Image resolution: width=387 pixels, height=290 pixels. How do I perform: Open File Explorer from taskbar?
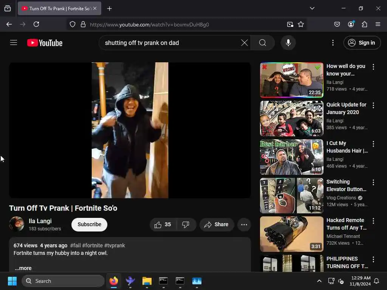click(x=147, y=281)
